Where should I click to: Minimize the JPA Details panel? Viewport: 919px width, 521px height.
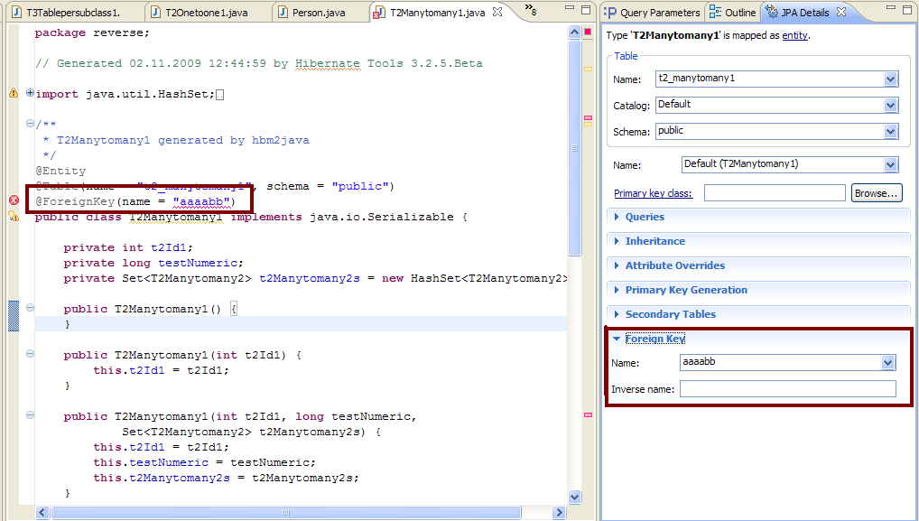(891, 9)
